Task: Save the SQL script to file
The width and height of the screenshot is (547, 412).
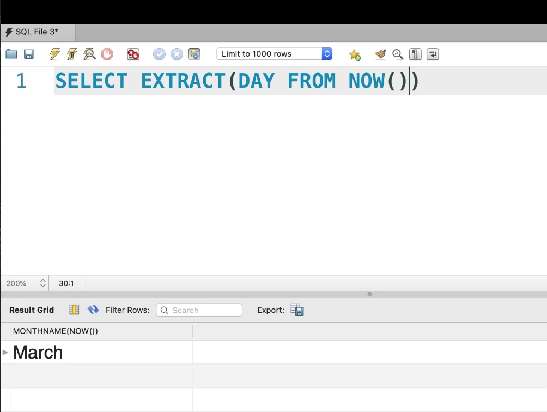Action: [29, 54]
